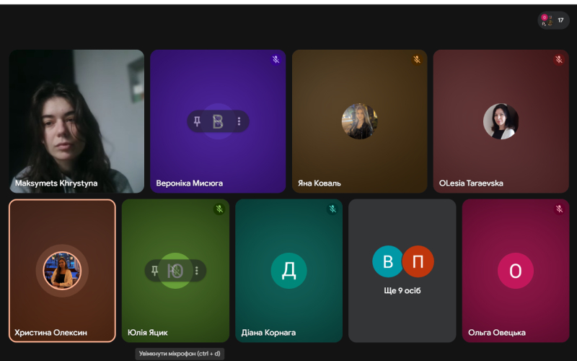The height and width of the screenshot is (361, 577).
Task: Click muted mic indicator on Діана Корнага tile
Action: [332, 209]
